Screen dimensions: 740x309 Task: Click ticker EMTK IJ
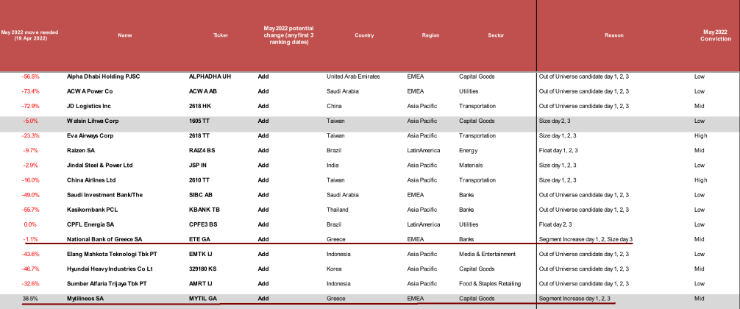tap(200, 255)
